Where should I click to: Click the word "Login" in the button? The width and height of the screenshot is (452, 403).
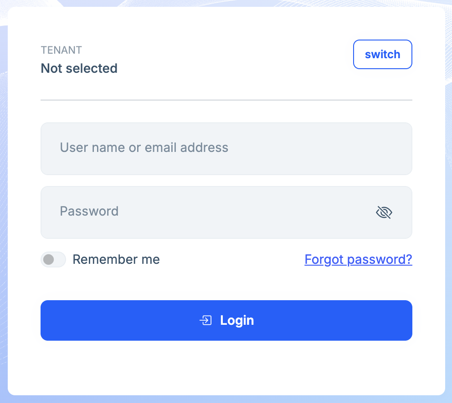(x=237, y=321)
